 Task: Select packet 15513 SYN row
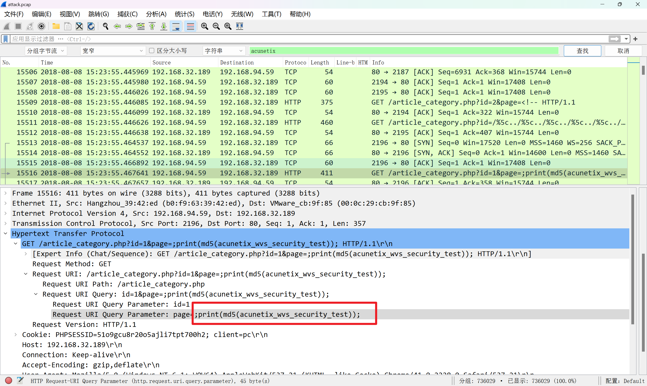pyautogui.click(x=314, y=143)
